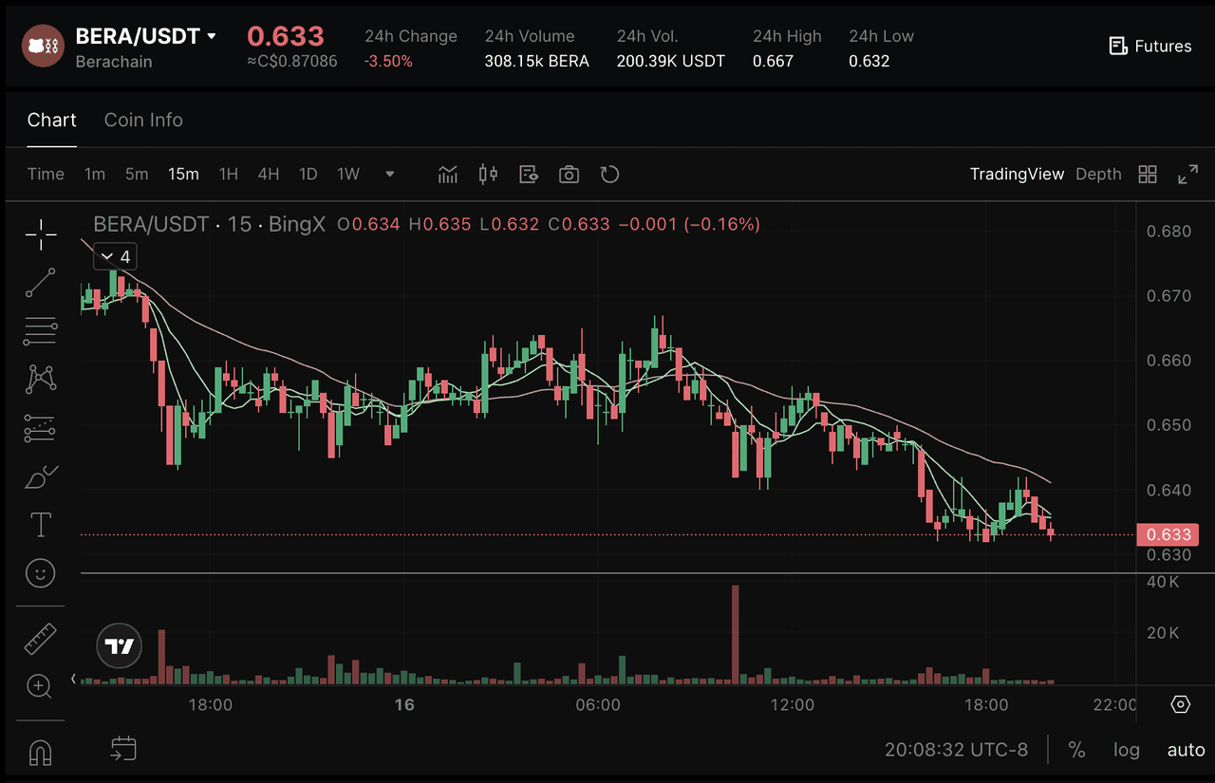Select the 4H timeframe
The height and width of the screenshot is (783, 1215).
[x=269, y=175]
